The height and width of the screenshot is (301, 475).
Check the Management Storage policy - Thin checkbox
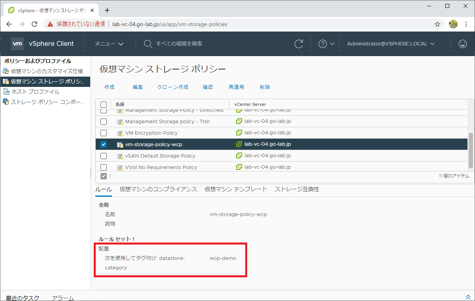click(104, 122)
